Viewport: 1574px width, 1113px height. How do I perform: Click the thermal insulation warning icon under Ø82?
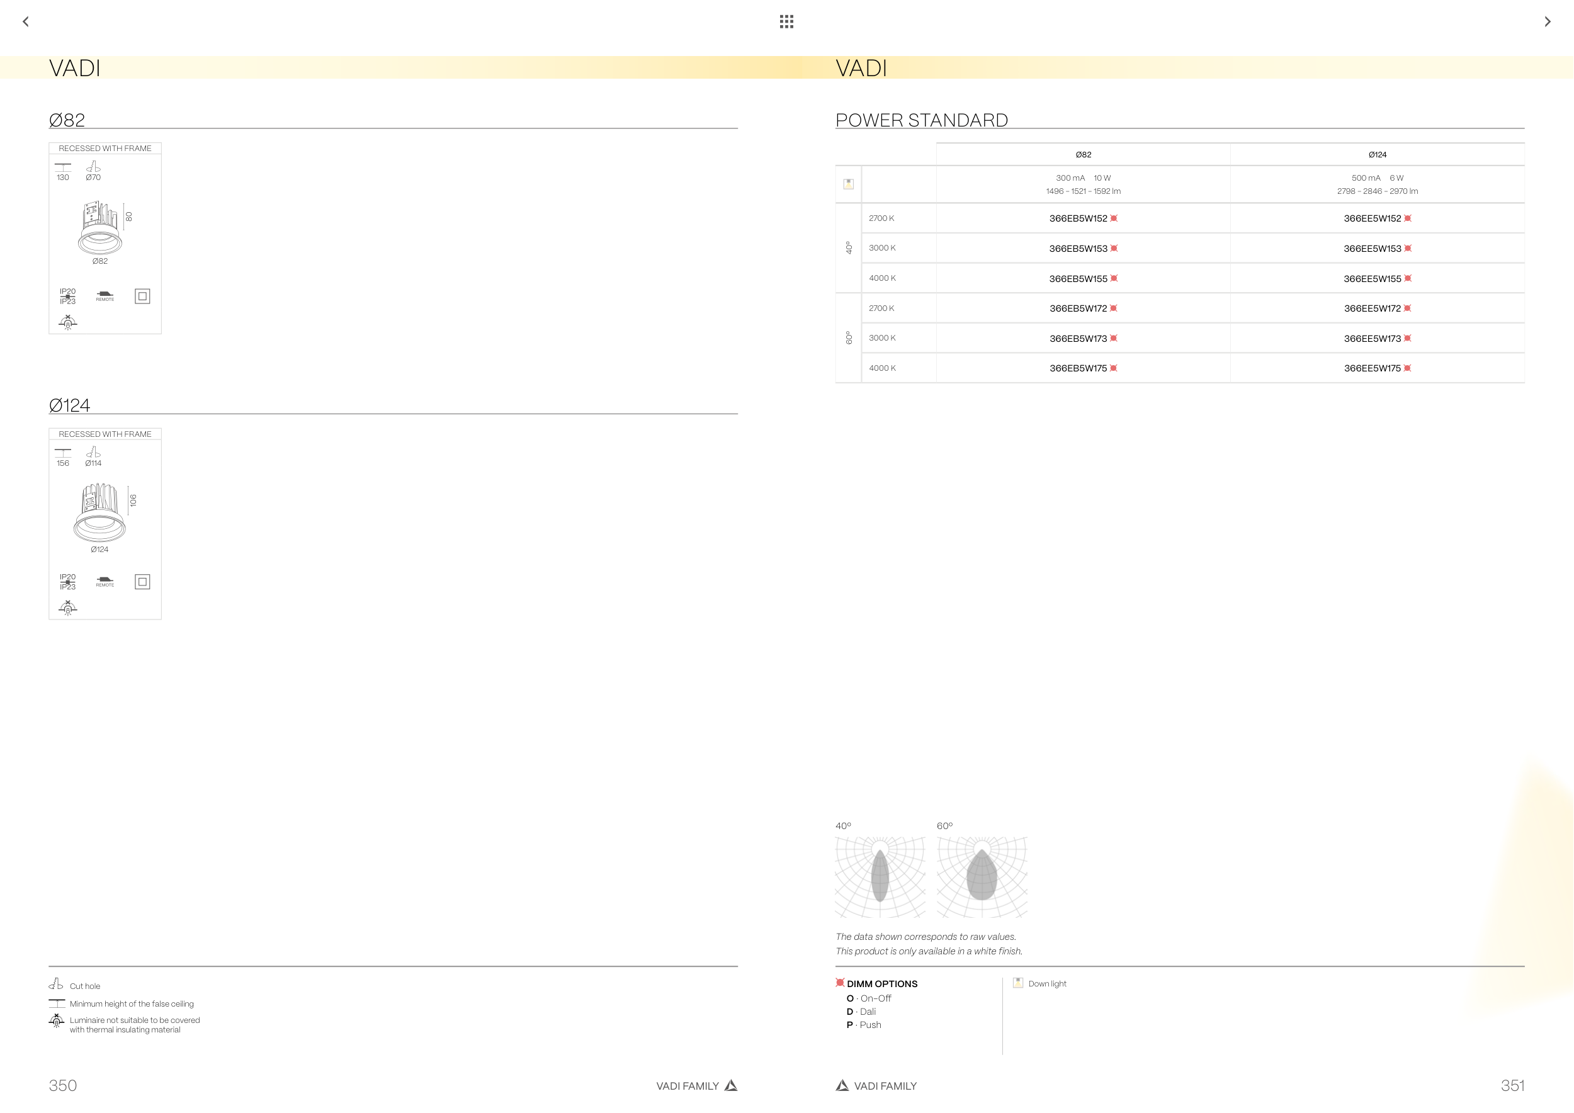[68, 322]
